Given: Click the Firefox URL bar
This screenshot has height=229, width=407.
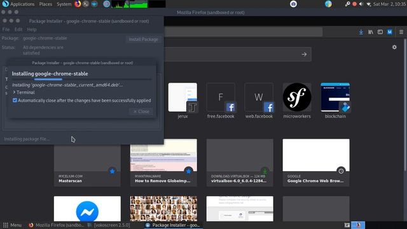Looking at the screenshot, I should pyautogui.click(x=243, y=32).
